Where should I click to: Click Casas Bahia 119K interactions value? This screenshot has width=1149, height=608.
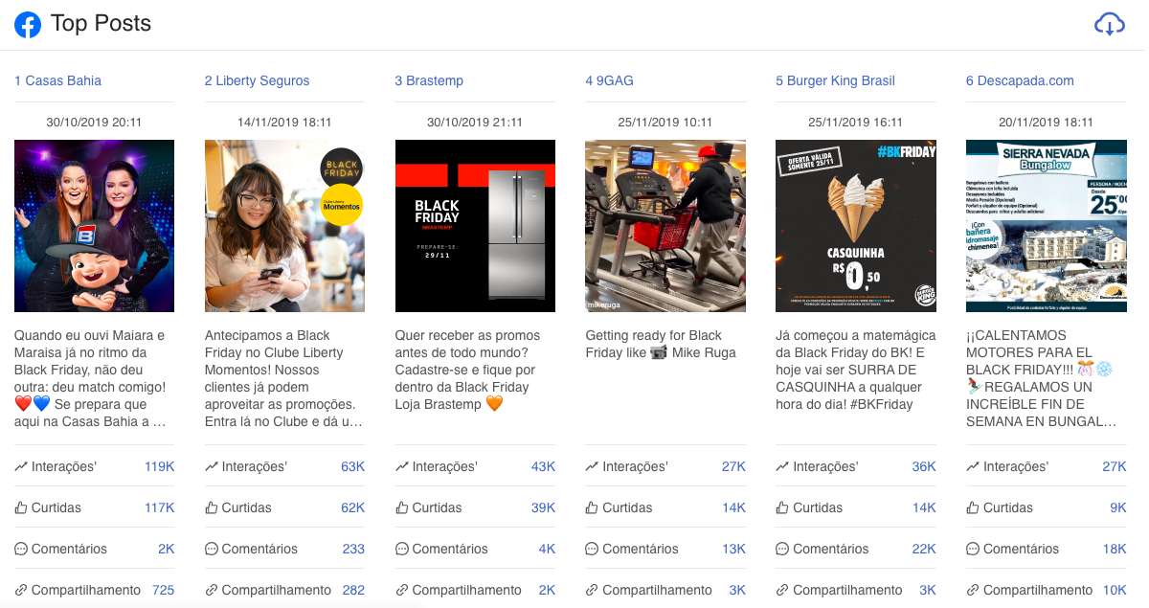159,466
